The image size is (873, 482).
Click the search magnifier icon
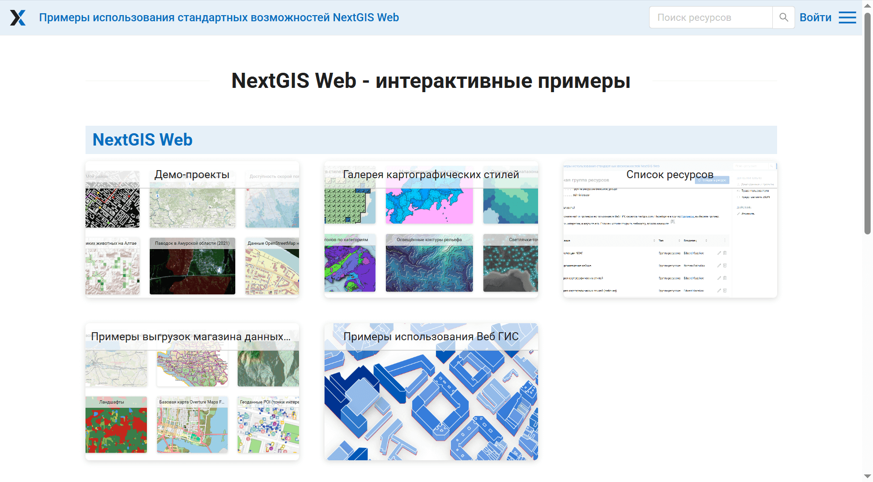[x=783, y=17]
